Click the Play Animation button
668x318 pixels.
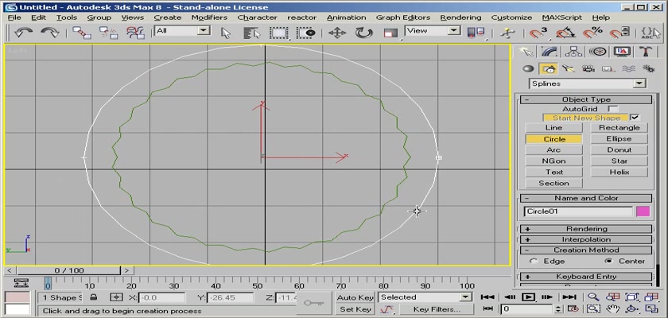528,297
